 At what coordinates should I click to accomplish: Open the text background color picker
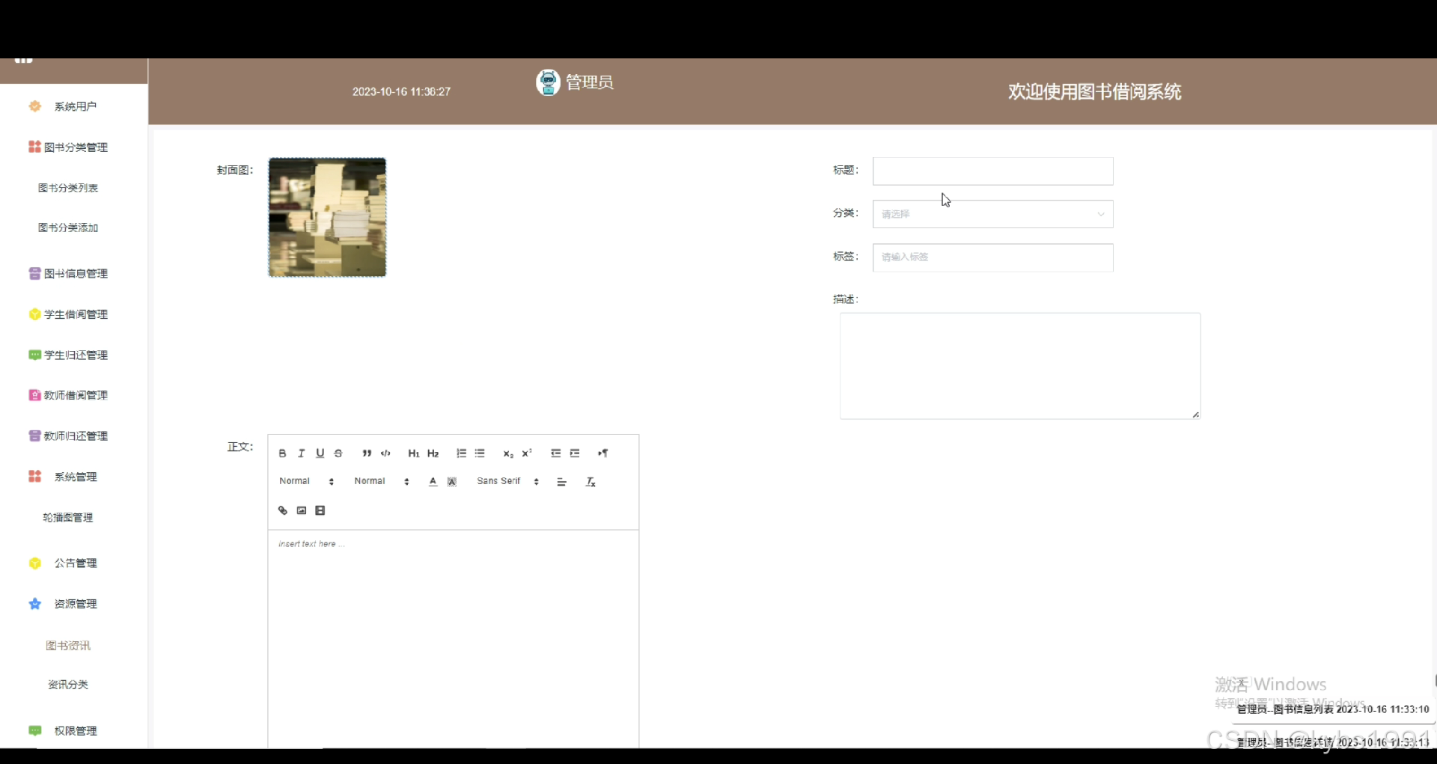(x=452, y=482)
